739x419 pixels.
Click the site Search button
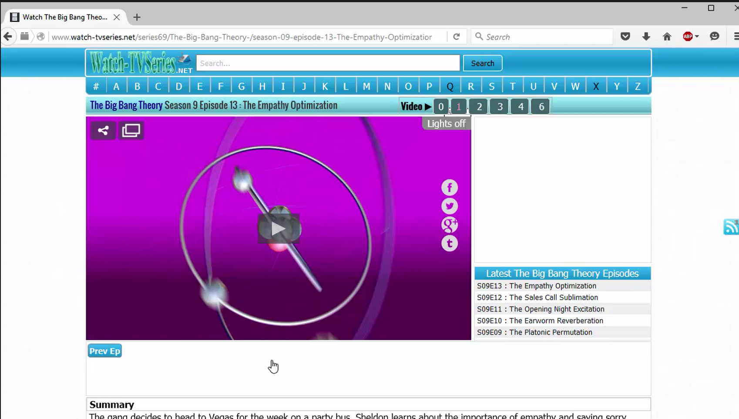483,63
